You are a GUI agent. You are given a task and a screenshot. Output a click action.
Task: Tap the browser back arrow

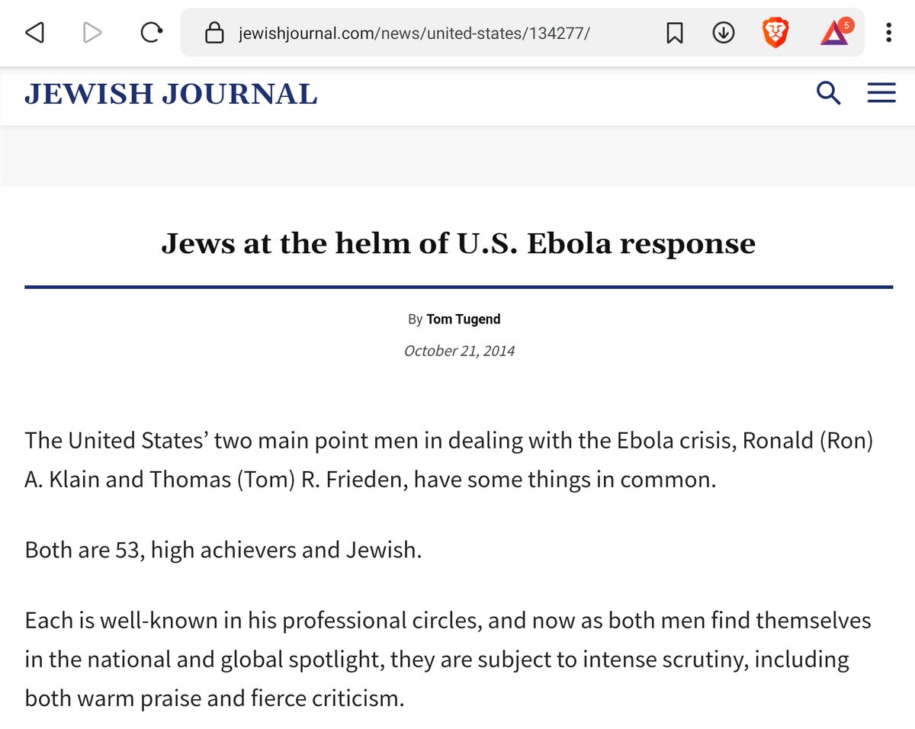coord(34,32)
